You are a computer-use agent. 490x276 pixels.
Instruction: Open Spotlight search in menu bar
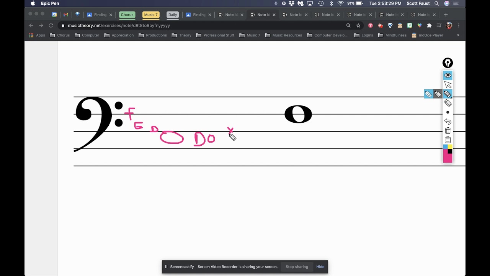coord(437,3)
